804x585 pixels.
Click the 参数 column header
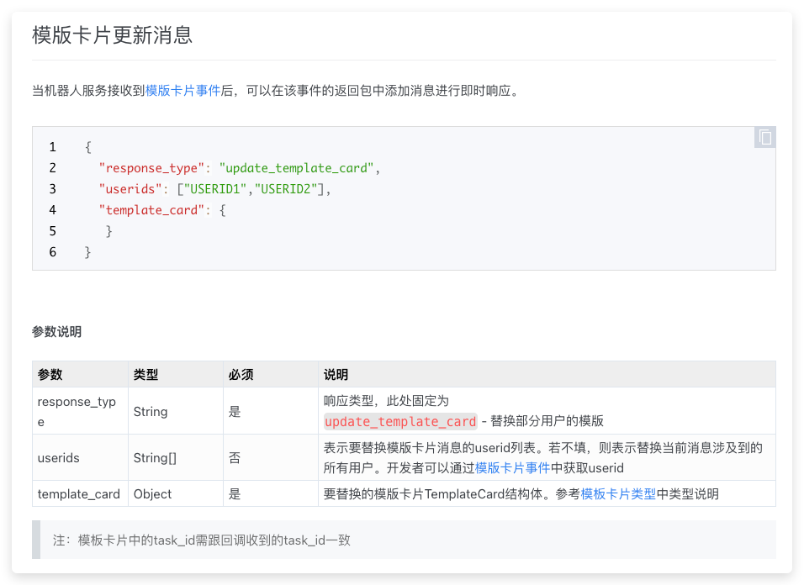point(50,375)
